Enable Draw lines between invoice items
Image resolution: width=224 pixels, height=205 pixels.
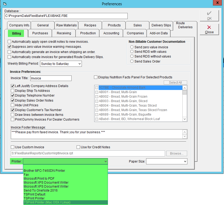click(13, 115)
